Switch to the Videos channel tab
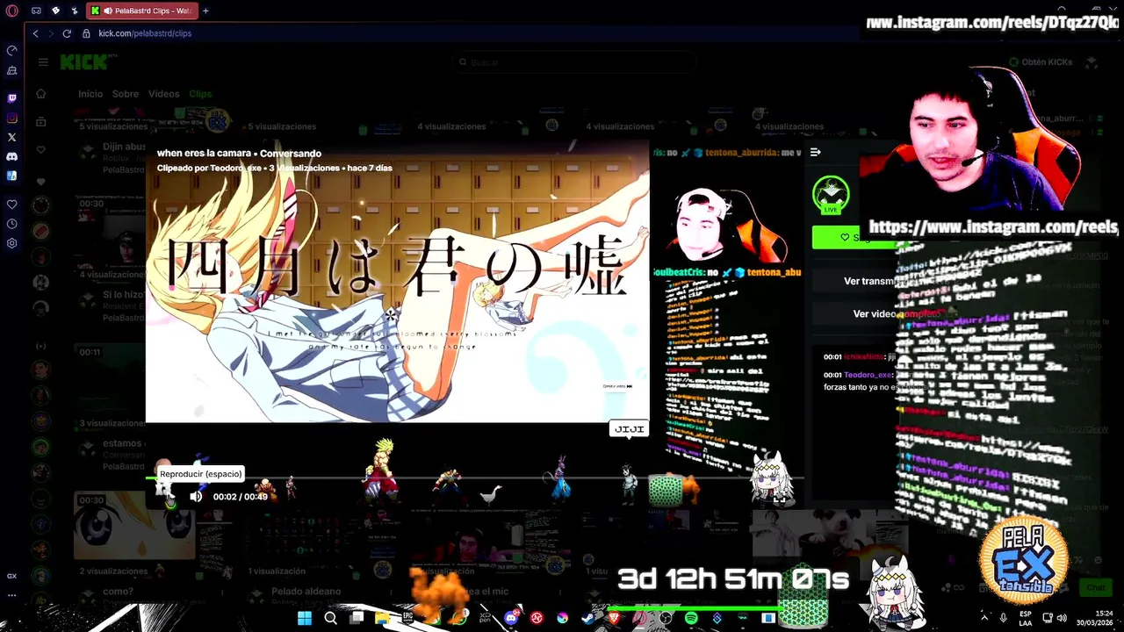 click(x=163, y=94)
